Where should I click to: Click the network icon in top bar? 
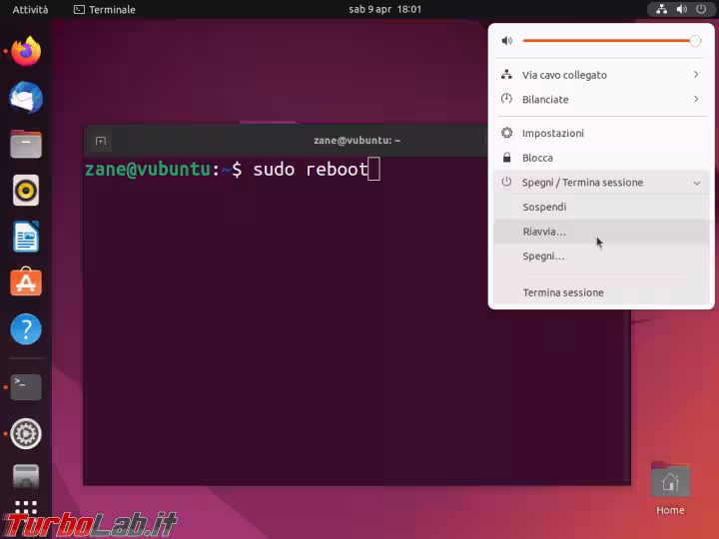(661, 9)
